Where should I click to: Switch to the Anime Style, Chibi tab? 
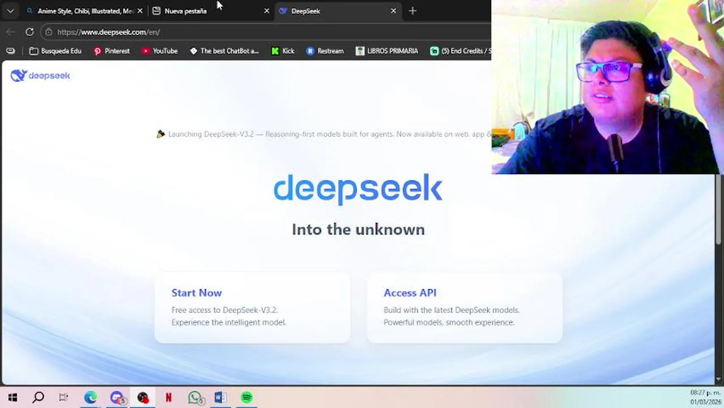click(85, 11)
